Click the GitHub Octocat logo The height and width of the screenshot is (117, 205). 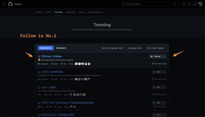pyautogui.click(x=11, y=4)
